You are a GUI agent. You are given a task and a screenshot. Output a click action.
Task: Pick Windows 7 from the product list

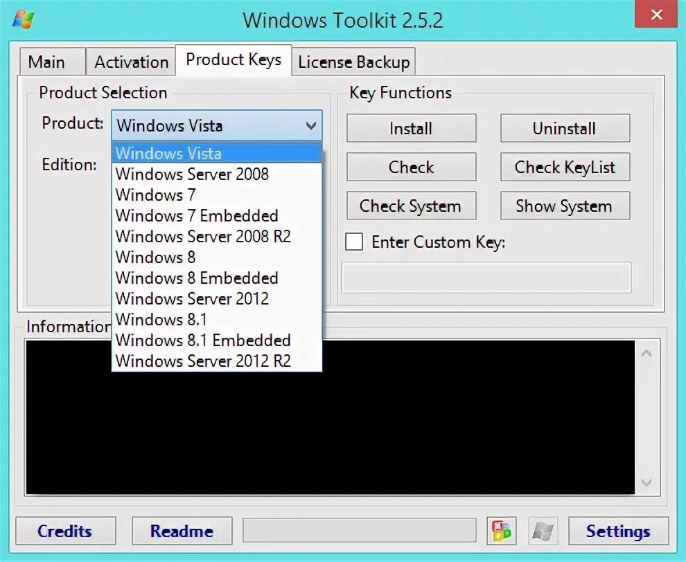point(217,195)
